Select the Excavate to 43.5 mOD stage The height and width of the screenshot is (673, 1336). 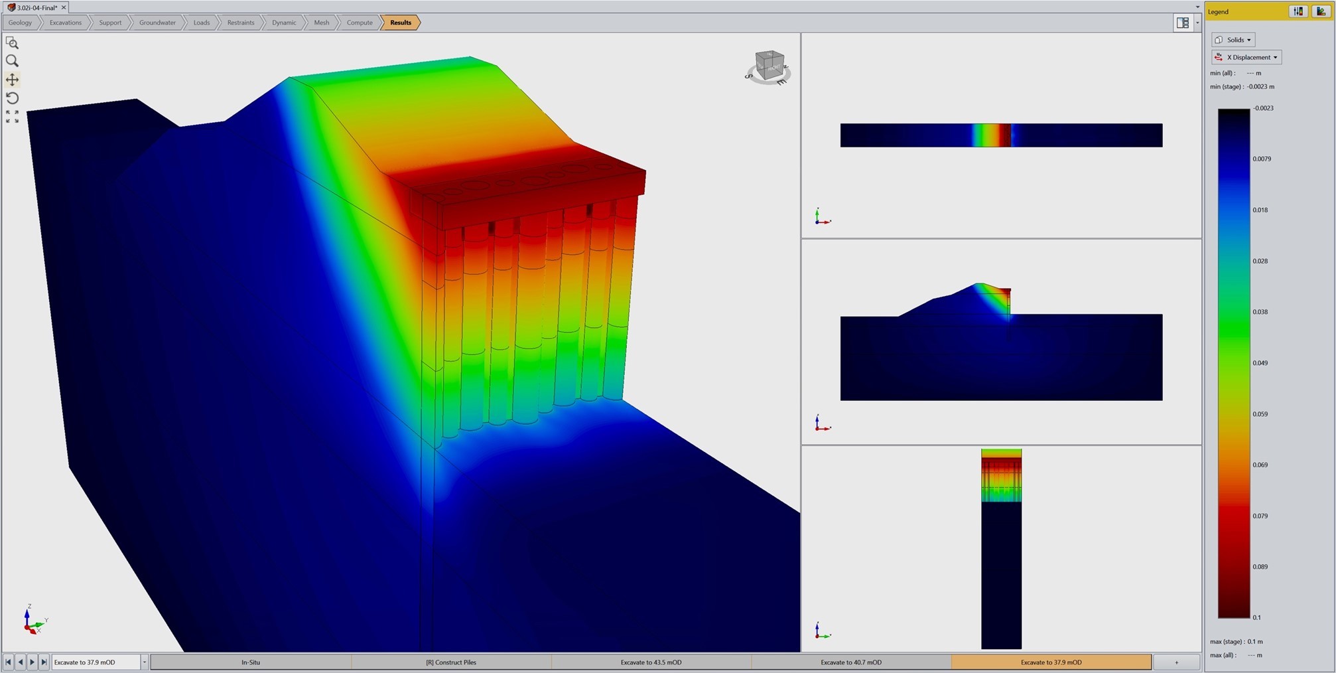click(651, 662)
